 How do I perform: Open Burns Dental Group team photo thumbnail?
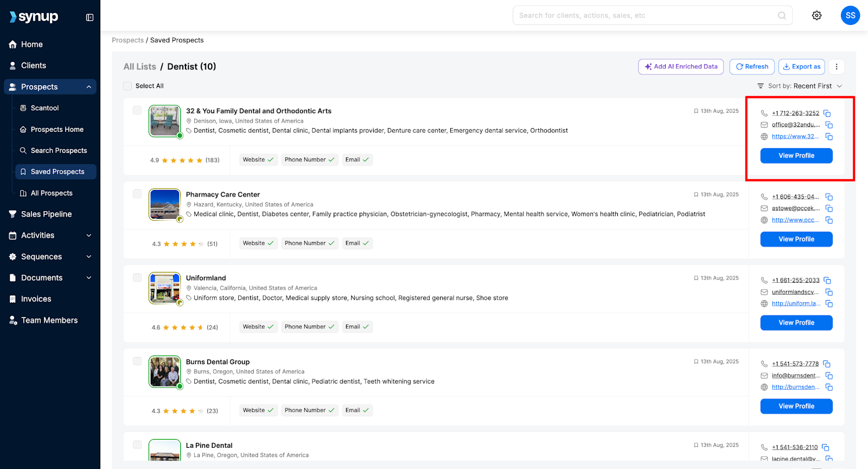pyautogui.click(x=165, y=372)
